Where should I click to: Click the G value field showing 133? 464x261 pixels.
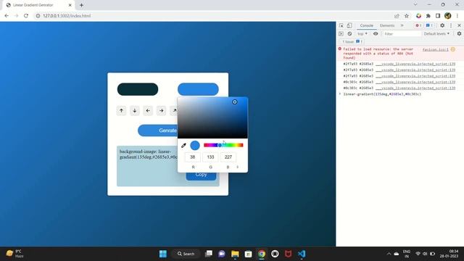(210, 157)
